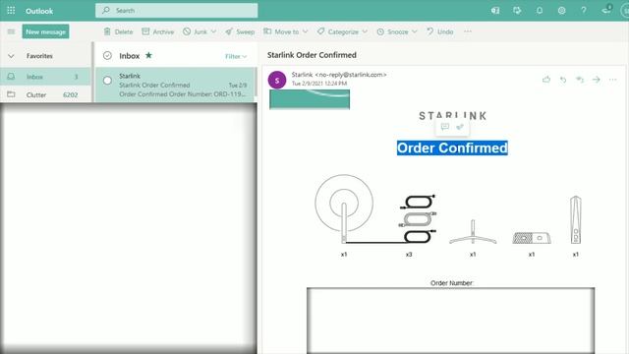This screenshot has height=354, width=629.
Task: Click Snooze in toolbar
Action: [x=393, y=31]
